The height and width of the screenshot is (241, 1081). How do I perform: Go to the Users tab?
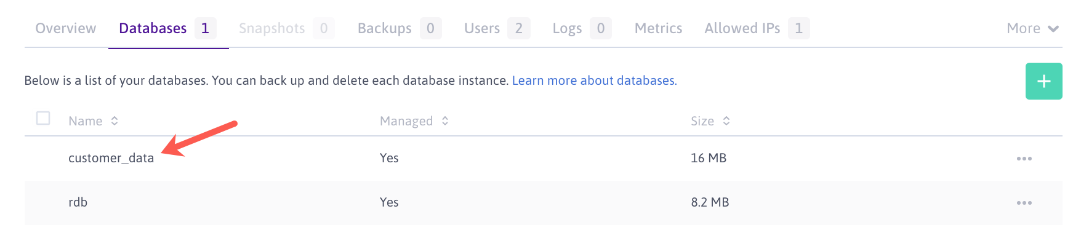click(x=497, y=28)
